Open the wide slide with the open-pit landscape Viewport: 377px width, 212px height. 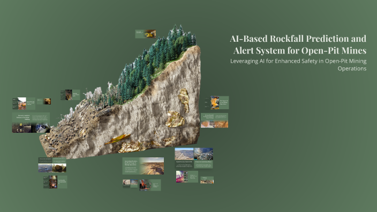143,166
